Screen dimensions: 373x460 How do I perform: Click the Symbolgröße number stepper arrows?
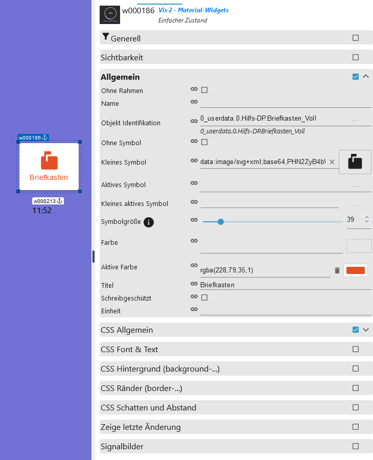point(366,219)
